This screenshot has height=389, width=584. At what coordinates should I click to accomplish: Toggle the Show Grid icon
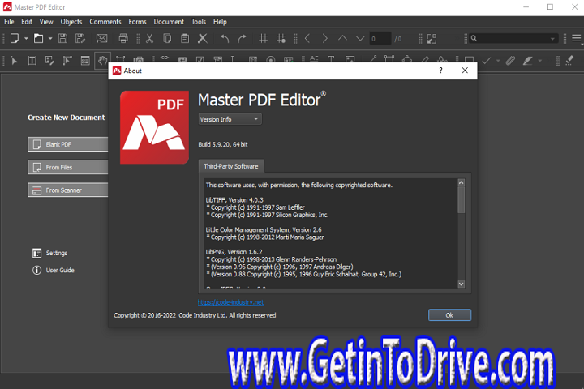264,38
